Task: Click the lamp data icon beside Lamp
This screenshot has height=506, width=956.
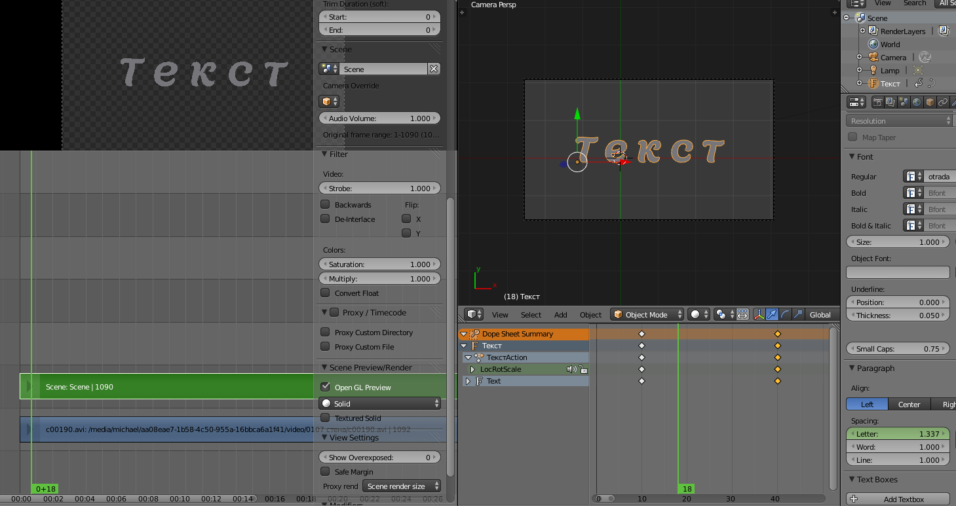Action: [917, 70]
